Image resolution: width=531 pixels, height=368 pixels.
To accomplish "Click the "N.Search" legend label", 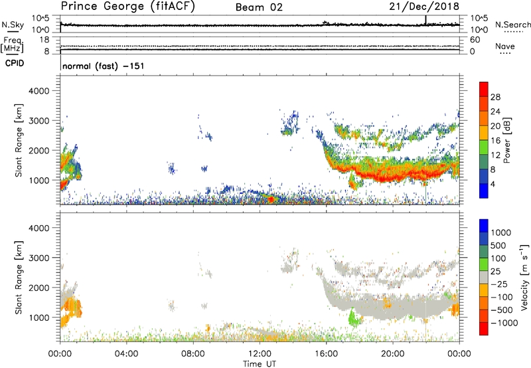I will [x=512, y=25].
